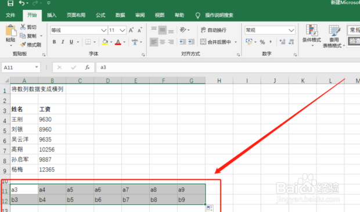
Task: Open the 字体 group dialog launcher
Action: 143,55
